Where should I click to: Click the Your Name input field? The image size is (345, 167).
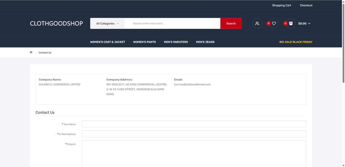click(x=194, y=124)
